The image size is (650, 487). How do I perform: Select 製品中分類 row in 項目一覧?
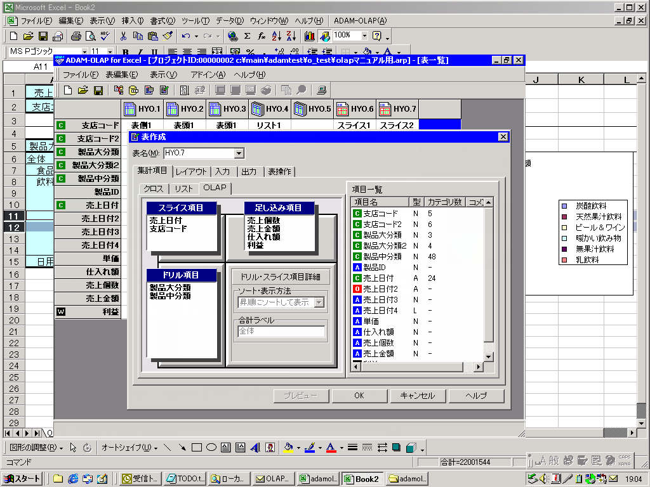pos(418,257)
